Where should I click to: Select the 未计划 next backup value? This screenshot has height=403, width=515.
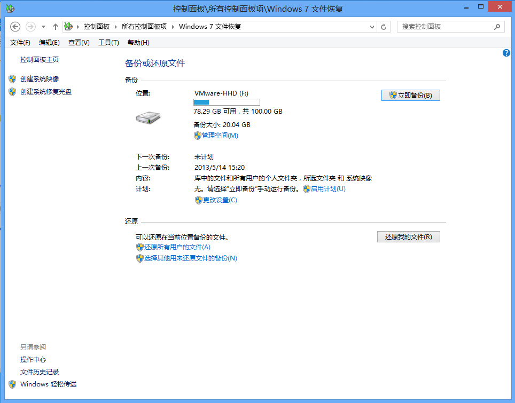click(204, 156)
